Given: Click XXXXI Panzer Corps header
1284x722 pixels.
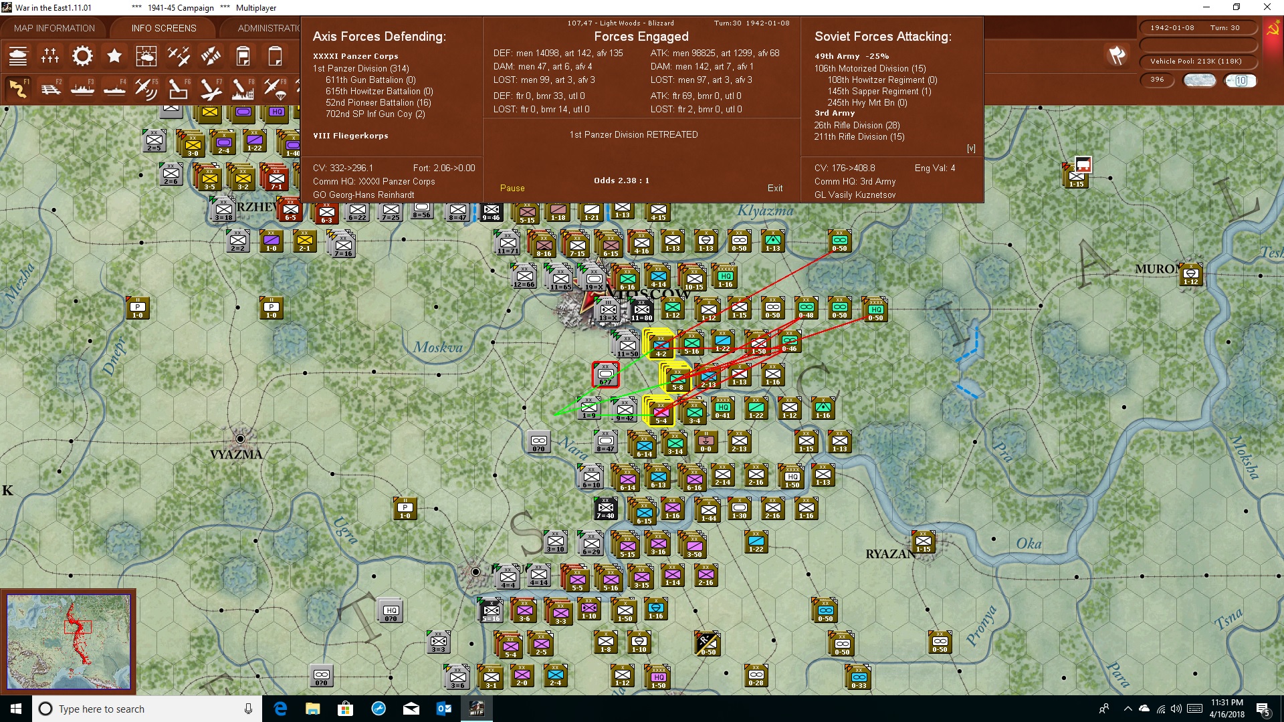Looking at the screenshot, I should coord(356,56).
